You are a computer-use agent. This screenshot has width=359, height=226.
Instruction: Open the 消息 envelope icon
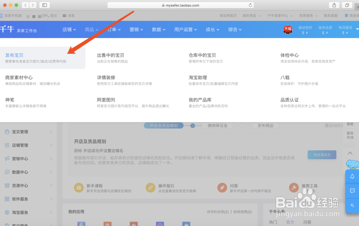coord(64,15)
